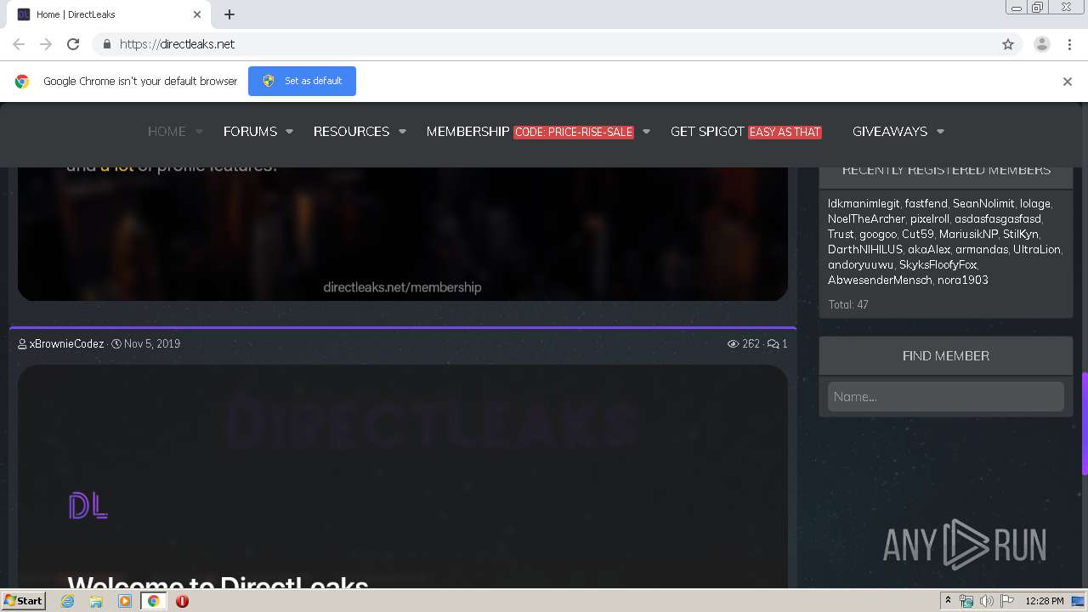This screenshot has height=612, width=1088.
Task: Open member profile DarthNIHILUS
Action: (865, 249)
